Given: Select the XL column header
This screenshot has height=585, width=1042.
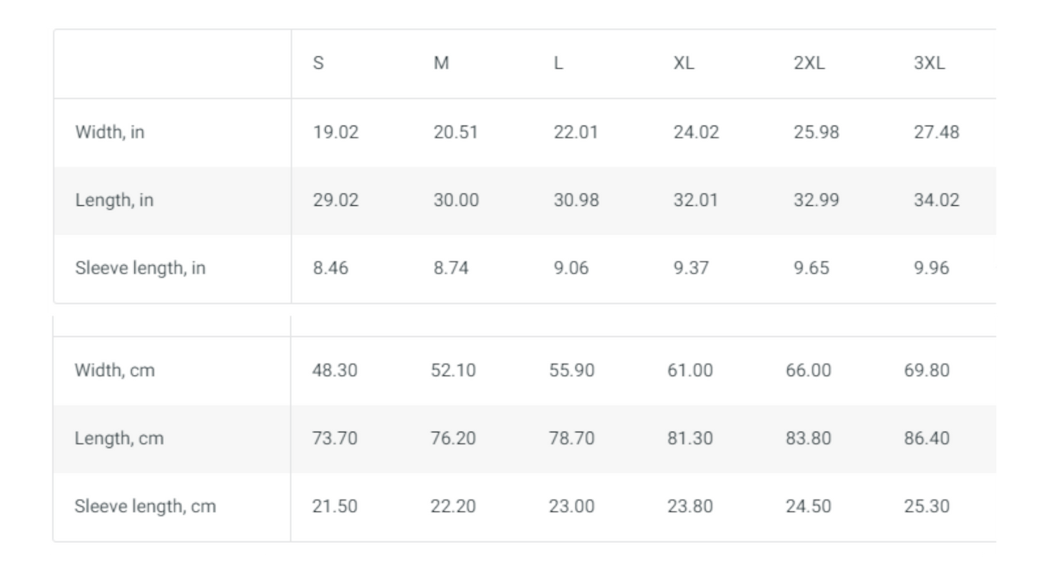Looking at the screenshot, I should (x=684, y=63).
